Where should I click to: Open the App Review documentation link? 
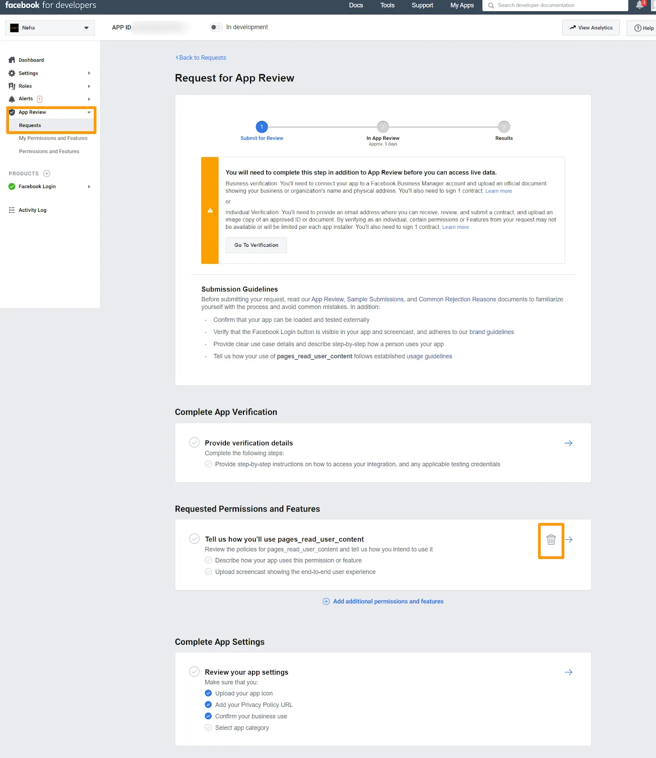327,299
